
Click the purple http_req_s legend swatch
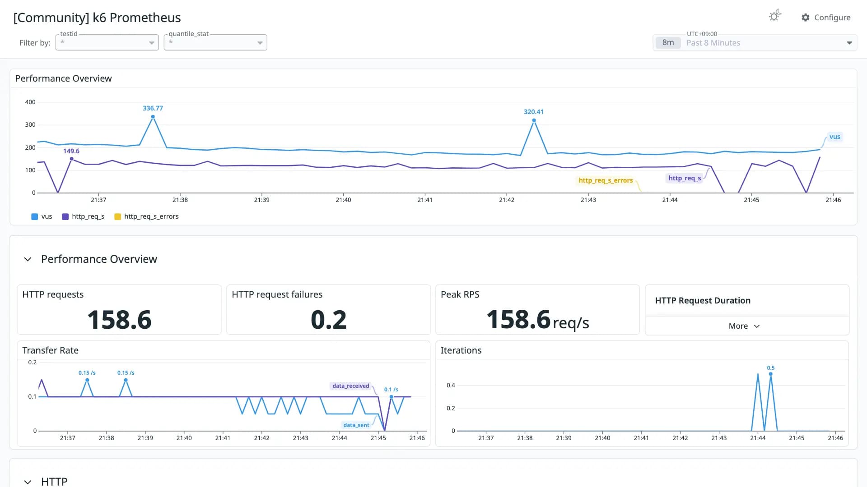click(x=65, y=217)
